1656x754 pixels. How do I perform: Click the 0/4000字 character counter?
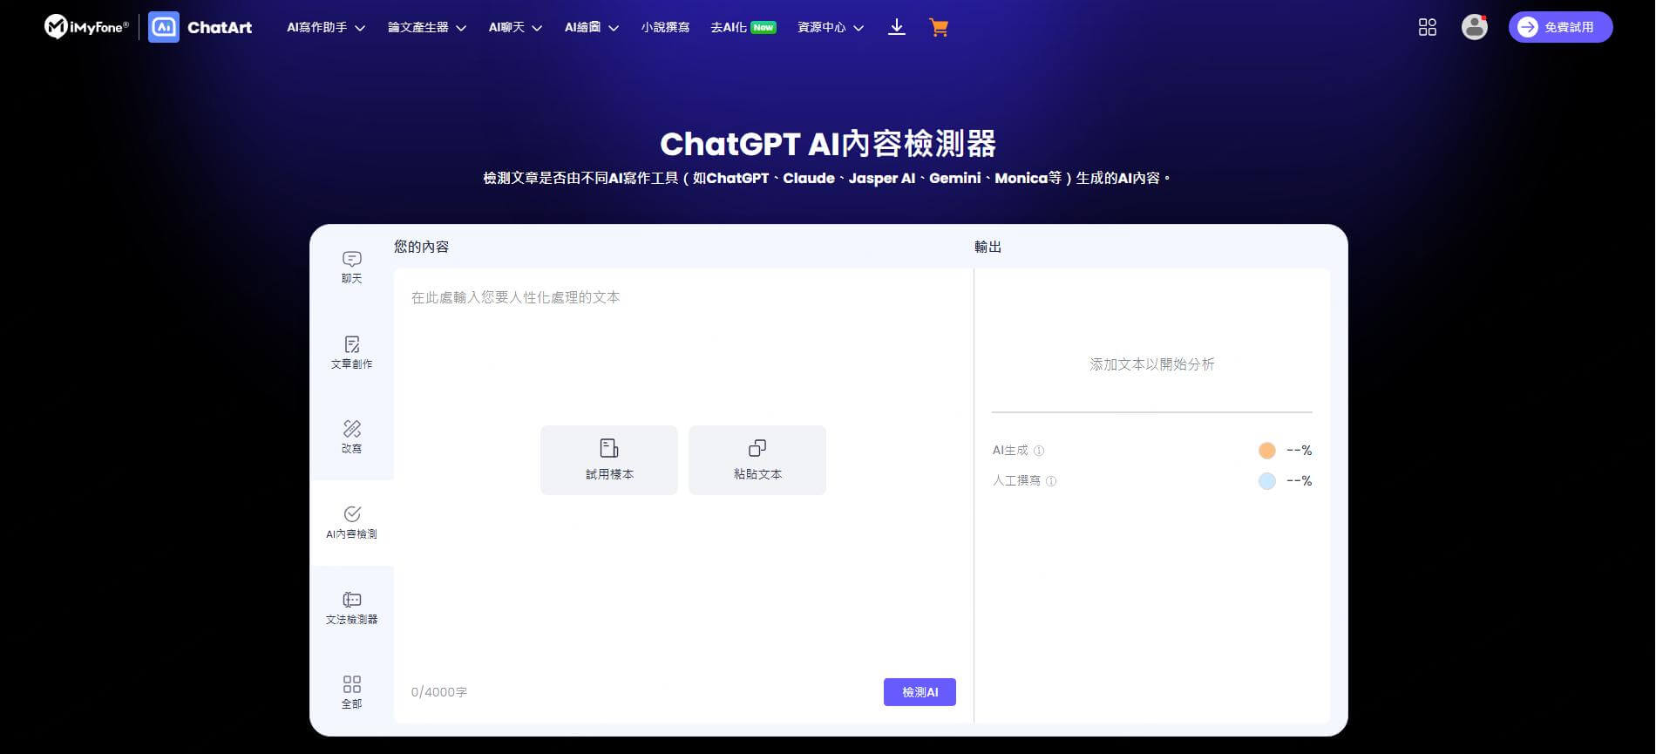(x=439, y=692)
